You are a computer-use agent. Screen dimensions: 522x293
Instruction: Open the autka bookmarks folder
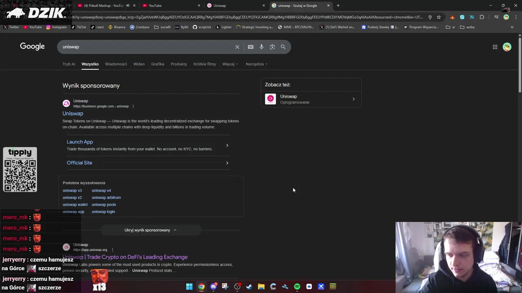click(x=467, y=27)
